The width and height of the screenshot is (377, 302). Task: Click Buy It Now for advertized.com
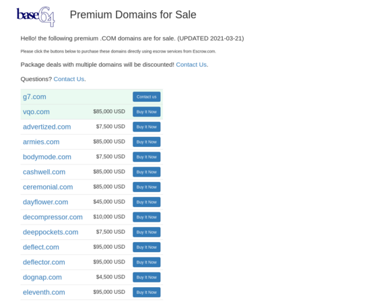tap(147, 127)
